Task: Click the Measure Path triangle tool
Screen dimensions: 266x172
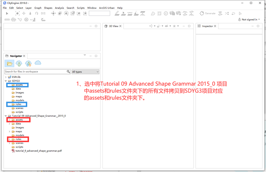Action: coord(20,20)
